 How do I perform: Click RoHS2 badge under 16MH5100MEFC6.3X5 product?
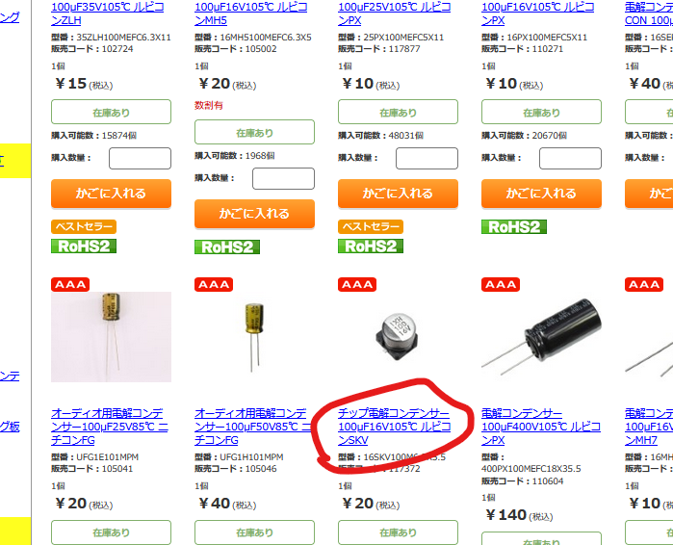(227, 247)
